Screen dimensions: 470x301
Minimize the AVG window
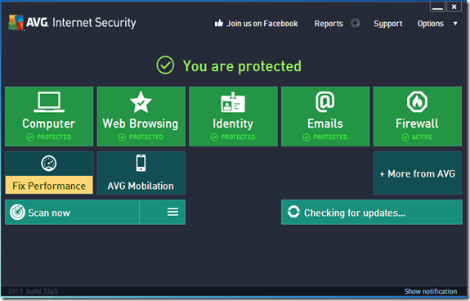click(x=437, y=7)
